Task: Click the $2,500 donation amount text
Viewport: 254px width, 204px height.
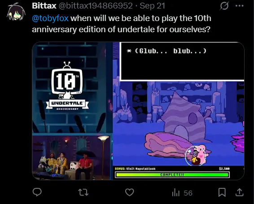Action: point(224,169)
